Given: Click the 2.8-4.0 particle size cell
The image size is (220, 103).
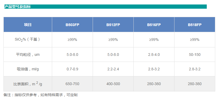Looking at the screenshot, I should tap(154, 55).
